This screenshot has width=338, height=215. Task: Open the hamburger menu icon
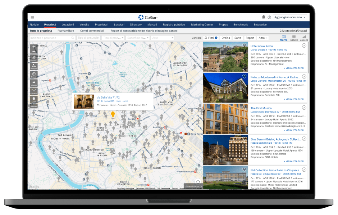click(x=32, y=17)
